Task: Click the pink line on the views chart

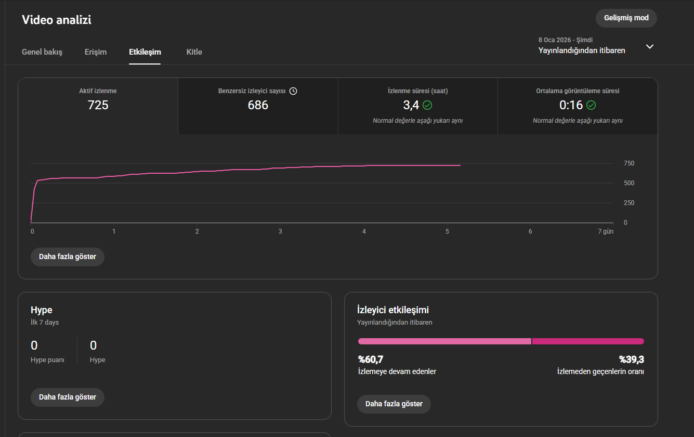Action: [260, 169]
